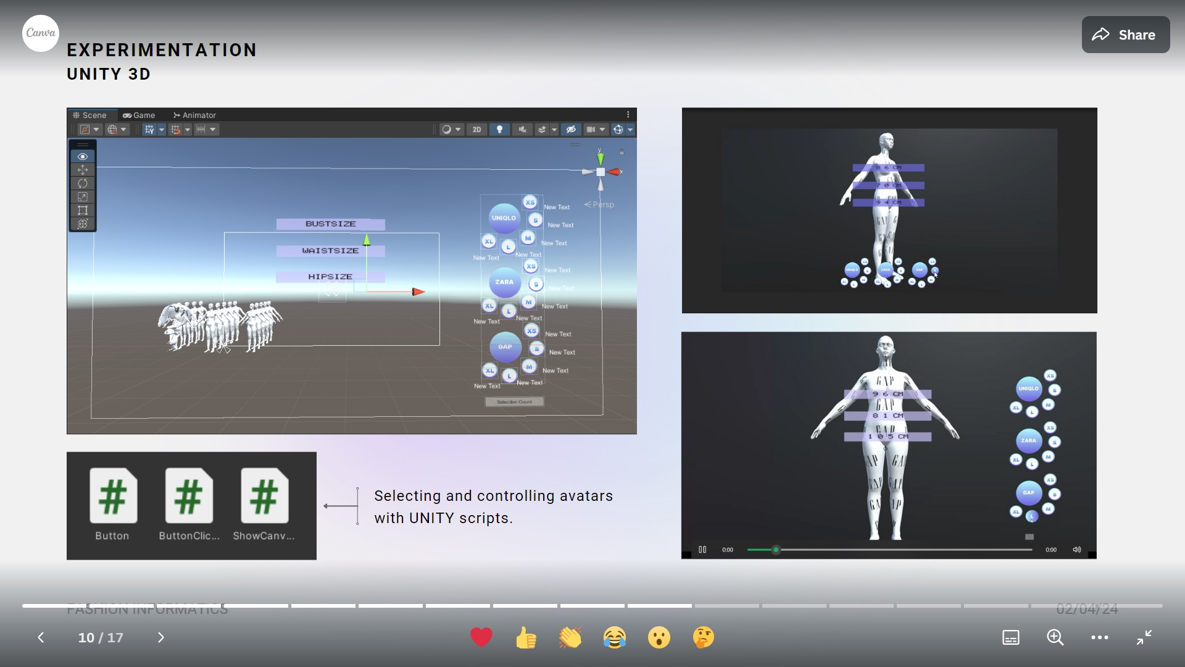React with the laughing emoji

click(x=615, y=637)
